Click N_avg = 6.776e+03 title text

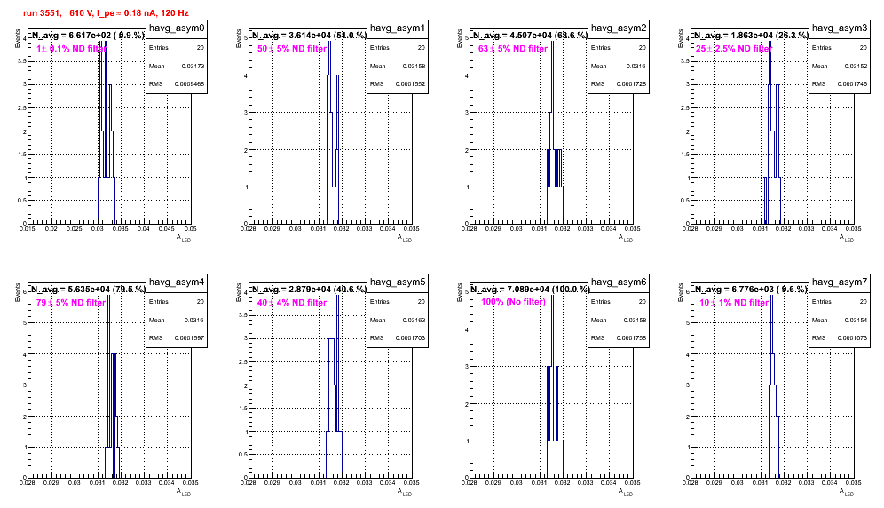tap(751, 289)
